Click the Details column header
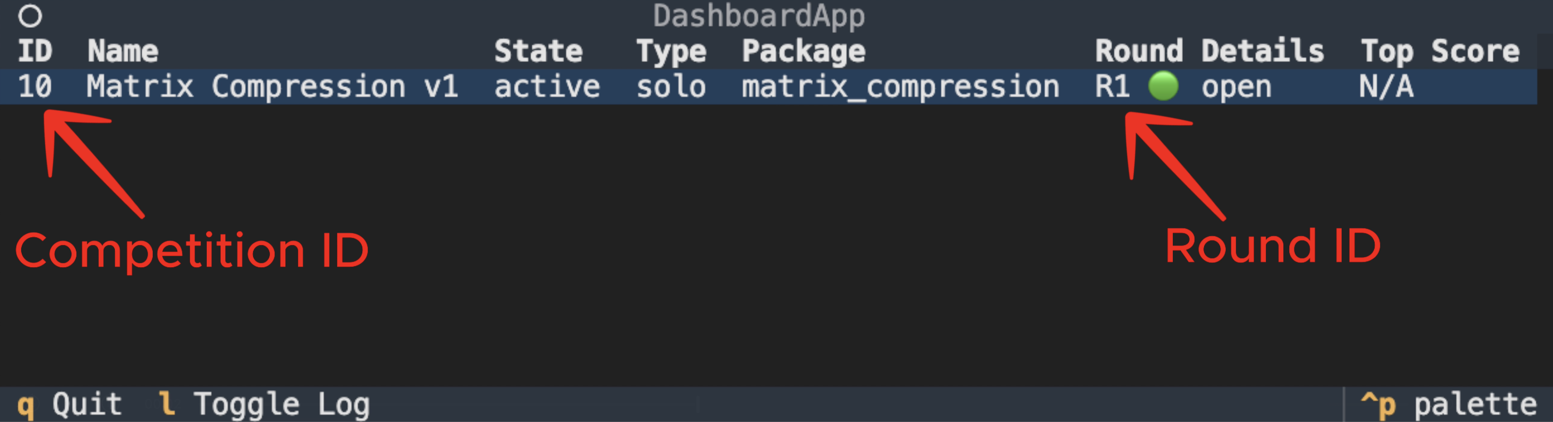1553x422 pixels. [1263, 51]
